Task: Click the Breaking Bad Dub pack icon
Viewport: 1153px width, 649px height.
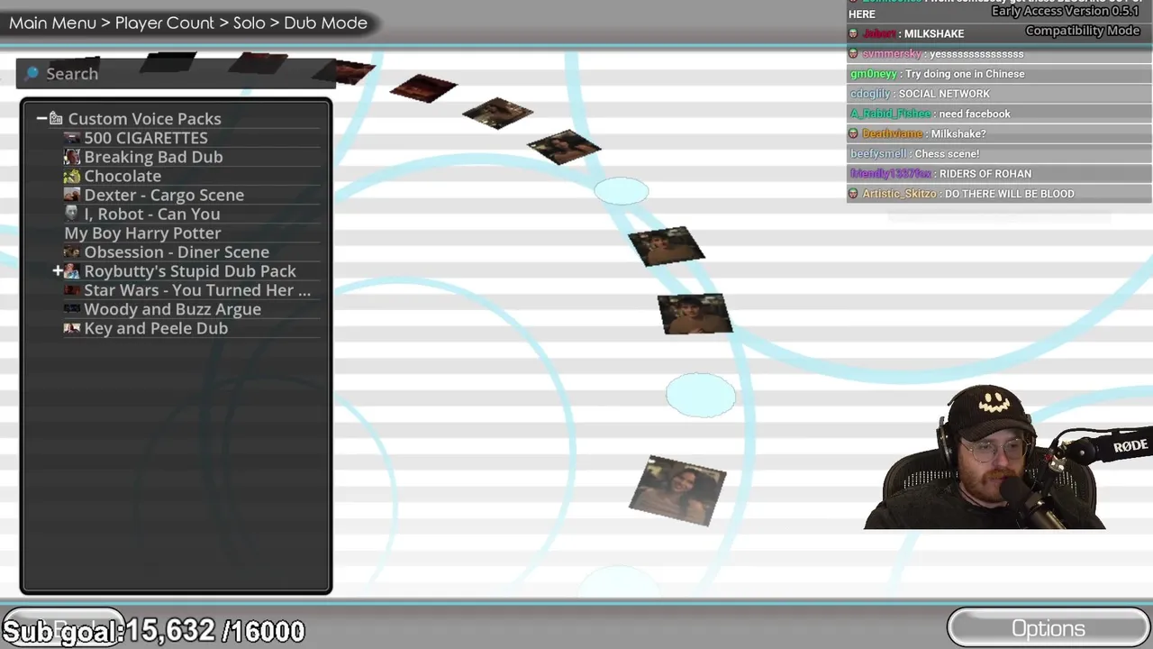Action: click(72, 157)
